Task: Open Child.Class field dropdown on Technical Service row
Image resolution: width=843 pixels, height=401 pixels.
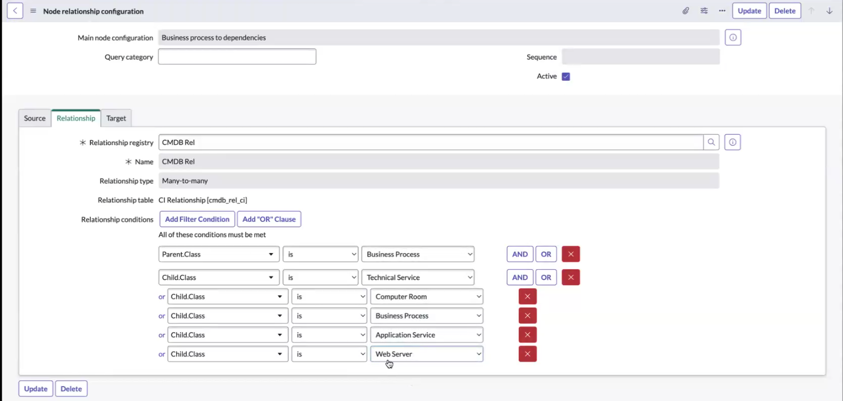Action: pos(219,277)
